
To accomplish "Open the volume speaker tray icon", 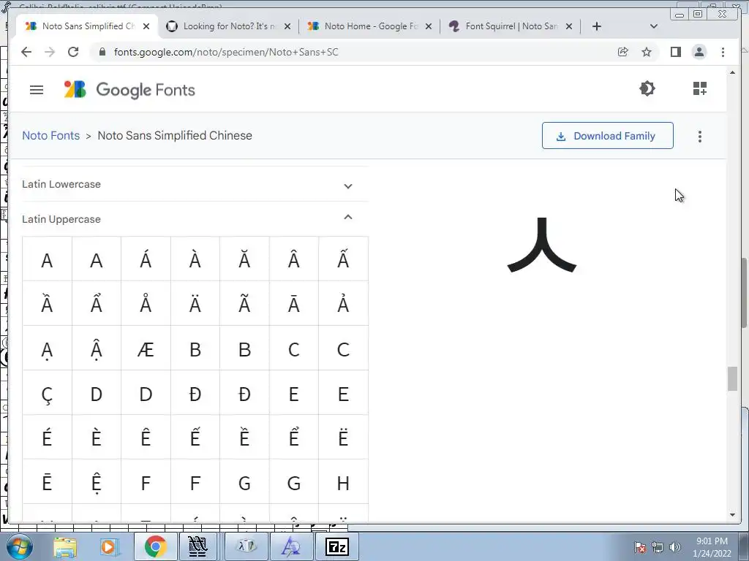I will coord(674,547).
